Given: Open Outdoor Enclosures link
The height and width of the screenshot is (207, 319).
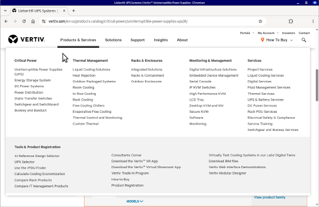Looking at the screenshot, I should [x=146, y=81].
